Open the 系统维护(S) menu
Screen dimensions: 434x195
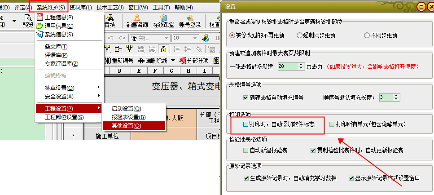(51, 8)
